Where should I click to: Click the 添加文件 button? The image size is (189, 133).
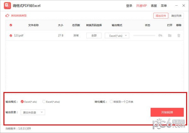point(161,16)
